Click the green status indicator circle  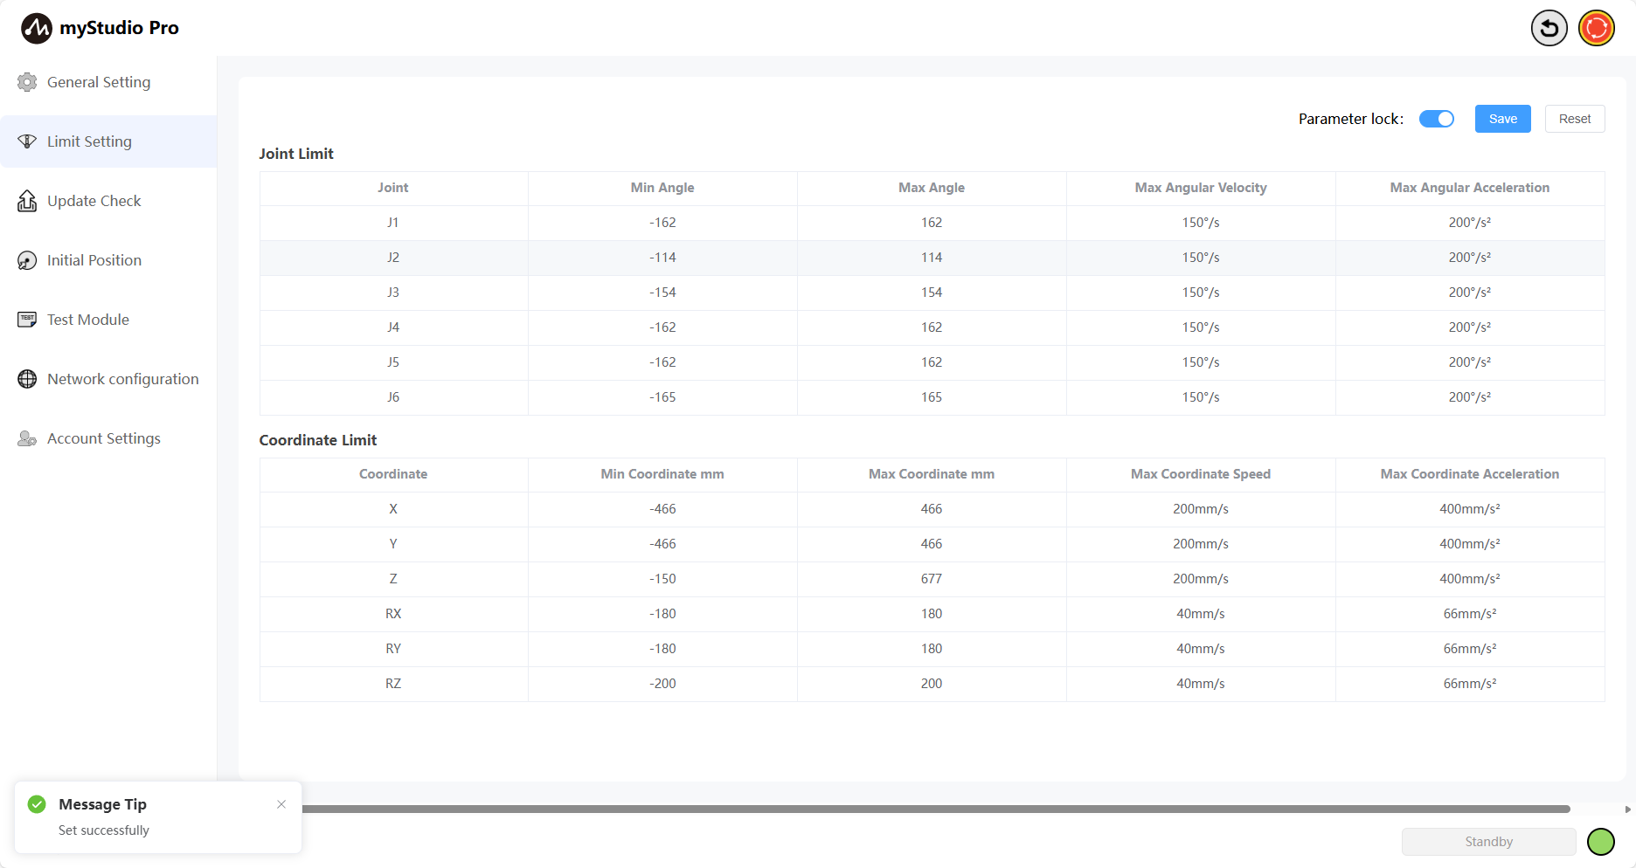[1600, 842]
